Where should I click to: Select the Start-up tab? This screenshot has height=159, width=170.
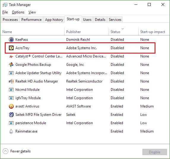tap(73, 19)
